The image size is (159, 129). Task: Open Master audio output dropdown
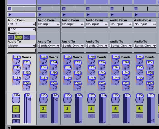[22, 46]
